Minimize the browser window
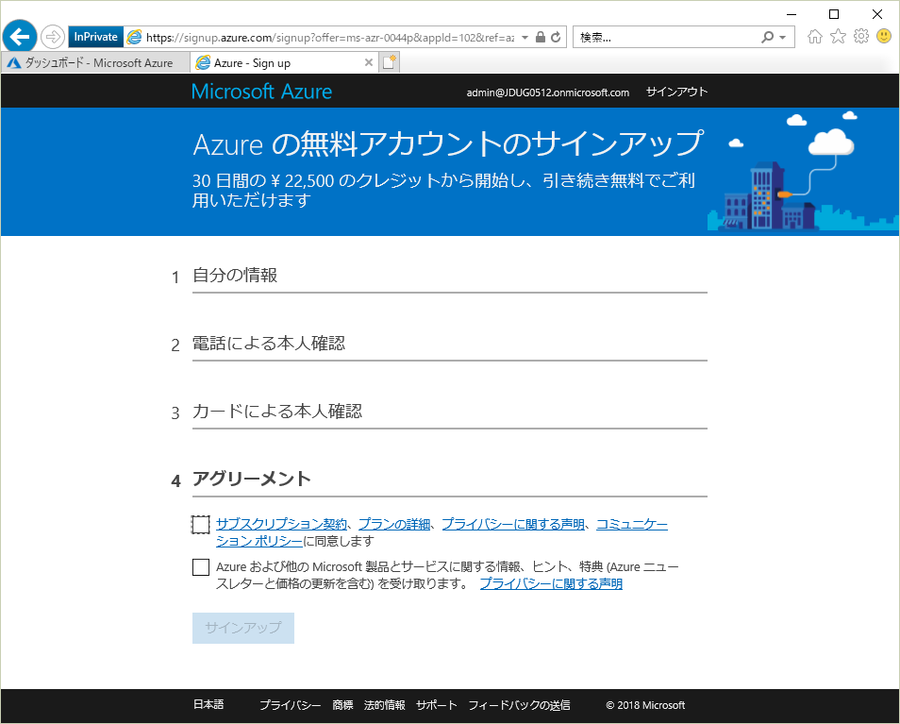Viewport: 900px width, 724px height. click(x=792, y=14)
